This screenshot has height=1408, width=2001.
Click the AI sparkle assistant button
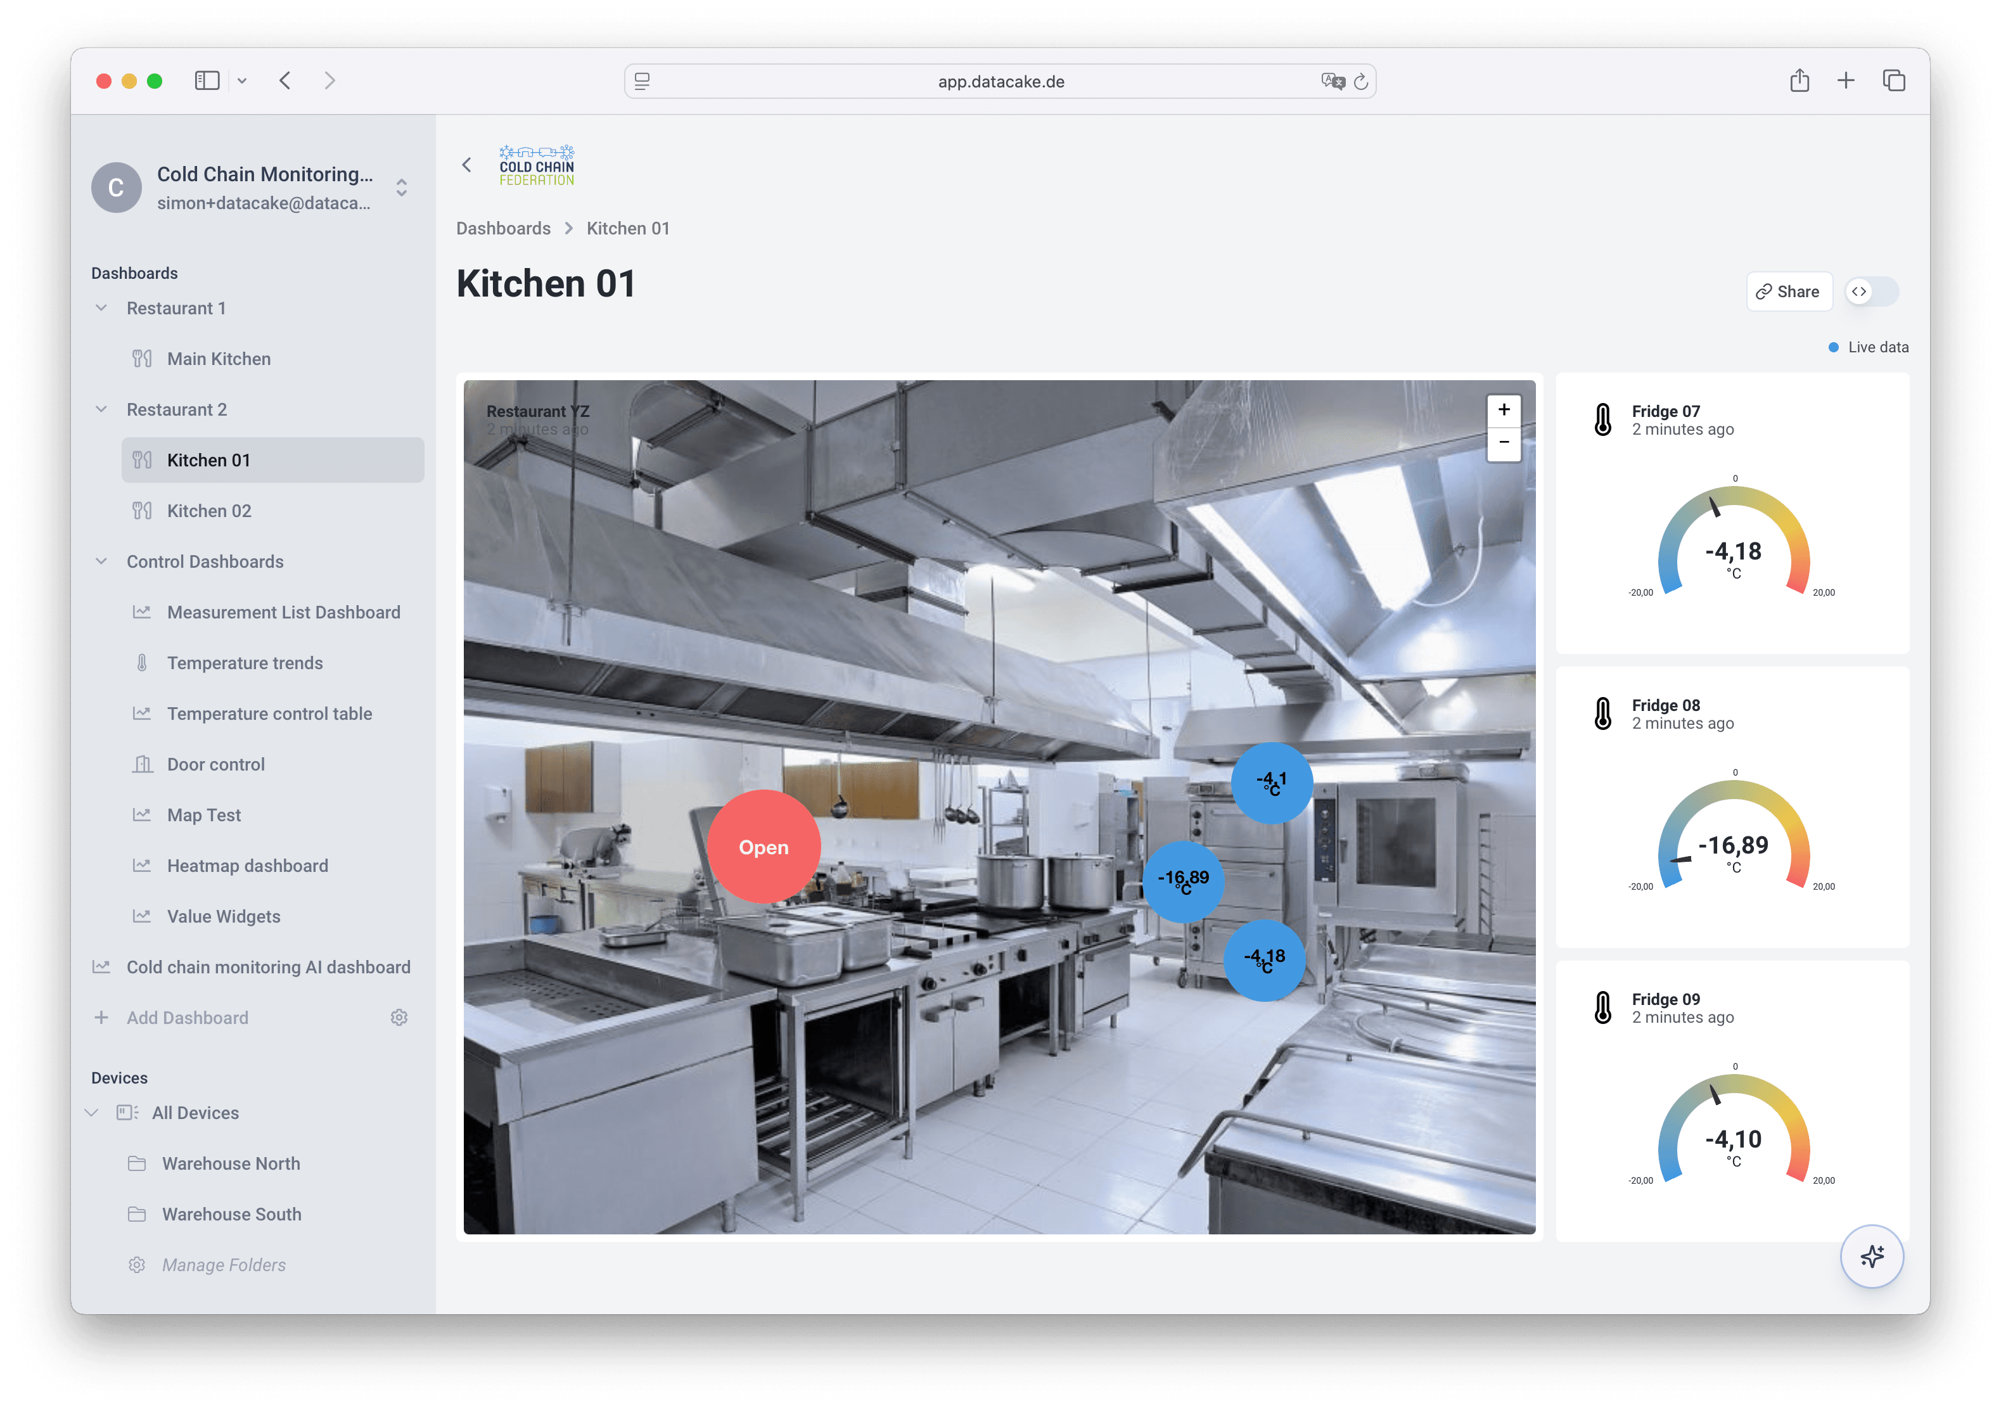point(1870,1255)
